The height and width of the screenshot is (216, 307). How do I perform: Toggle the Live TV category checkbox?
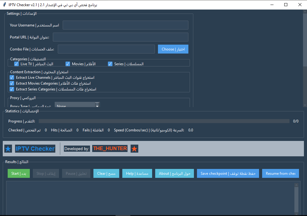point(17,64)
